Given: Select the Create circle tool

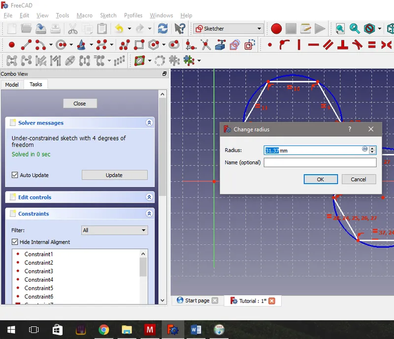Looking at the screenshot, I should pos(61,45).
